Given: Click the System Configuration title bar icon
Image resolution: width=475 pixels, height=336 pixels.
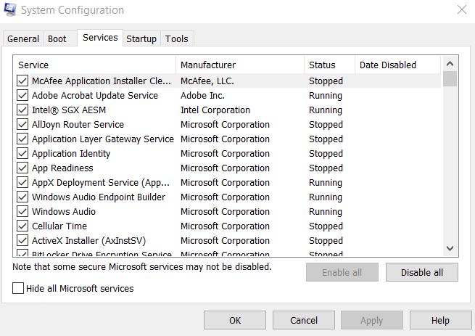Looking at the screenshot, I should tap(10, 9).
